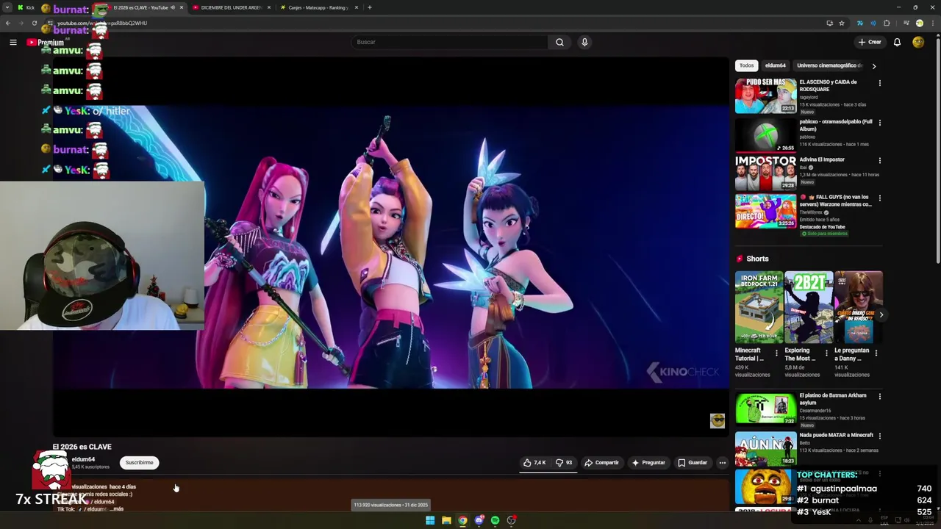The height and width of the screenshot is (529, 941).
Task: Open the pabloxo album video thumbnail
Action: point(765,134)
